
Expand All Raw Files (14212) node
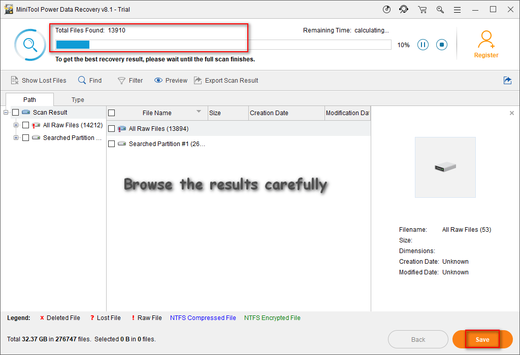pos(16,125)
